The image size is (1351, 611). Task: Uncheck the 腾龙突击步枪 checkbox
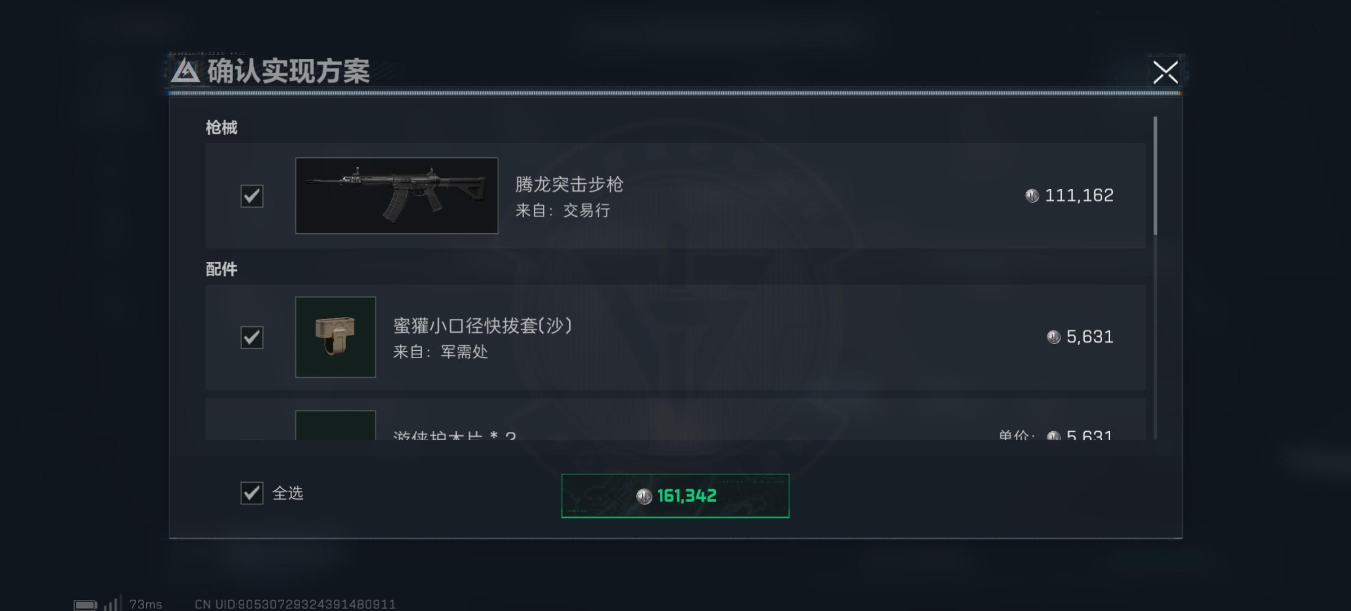252,195
